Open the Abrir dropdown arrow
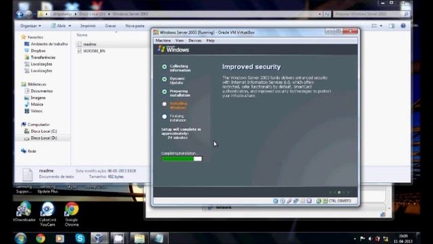The width and height of the screenshot is (433, 244). (70, 26)
